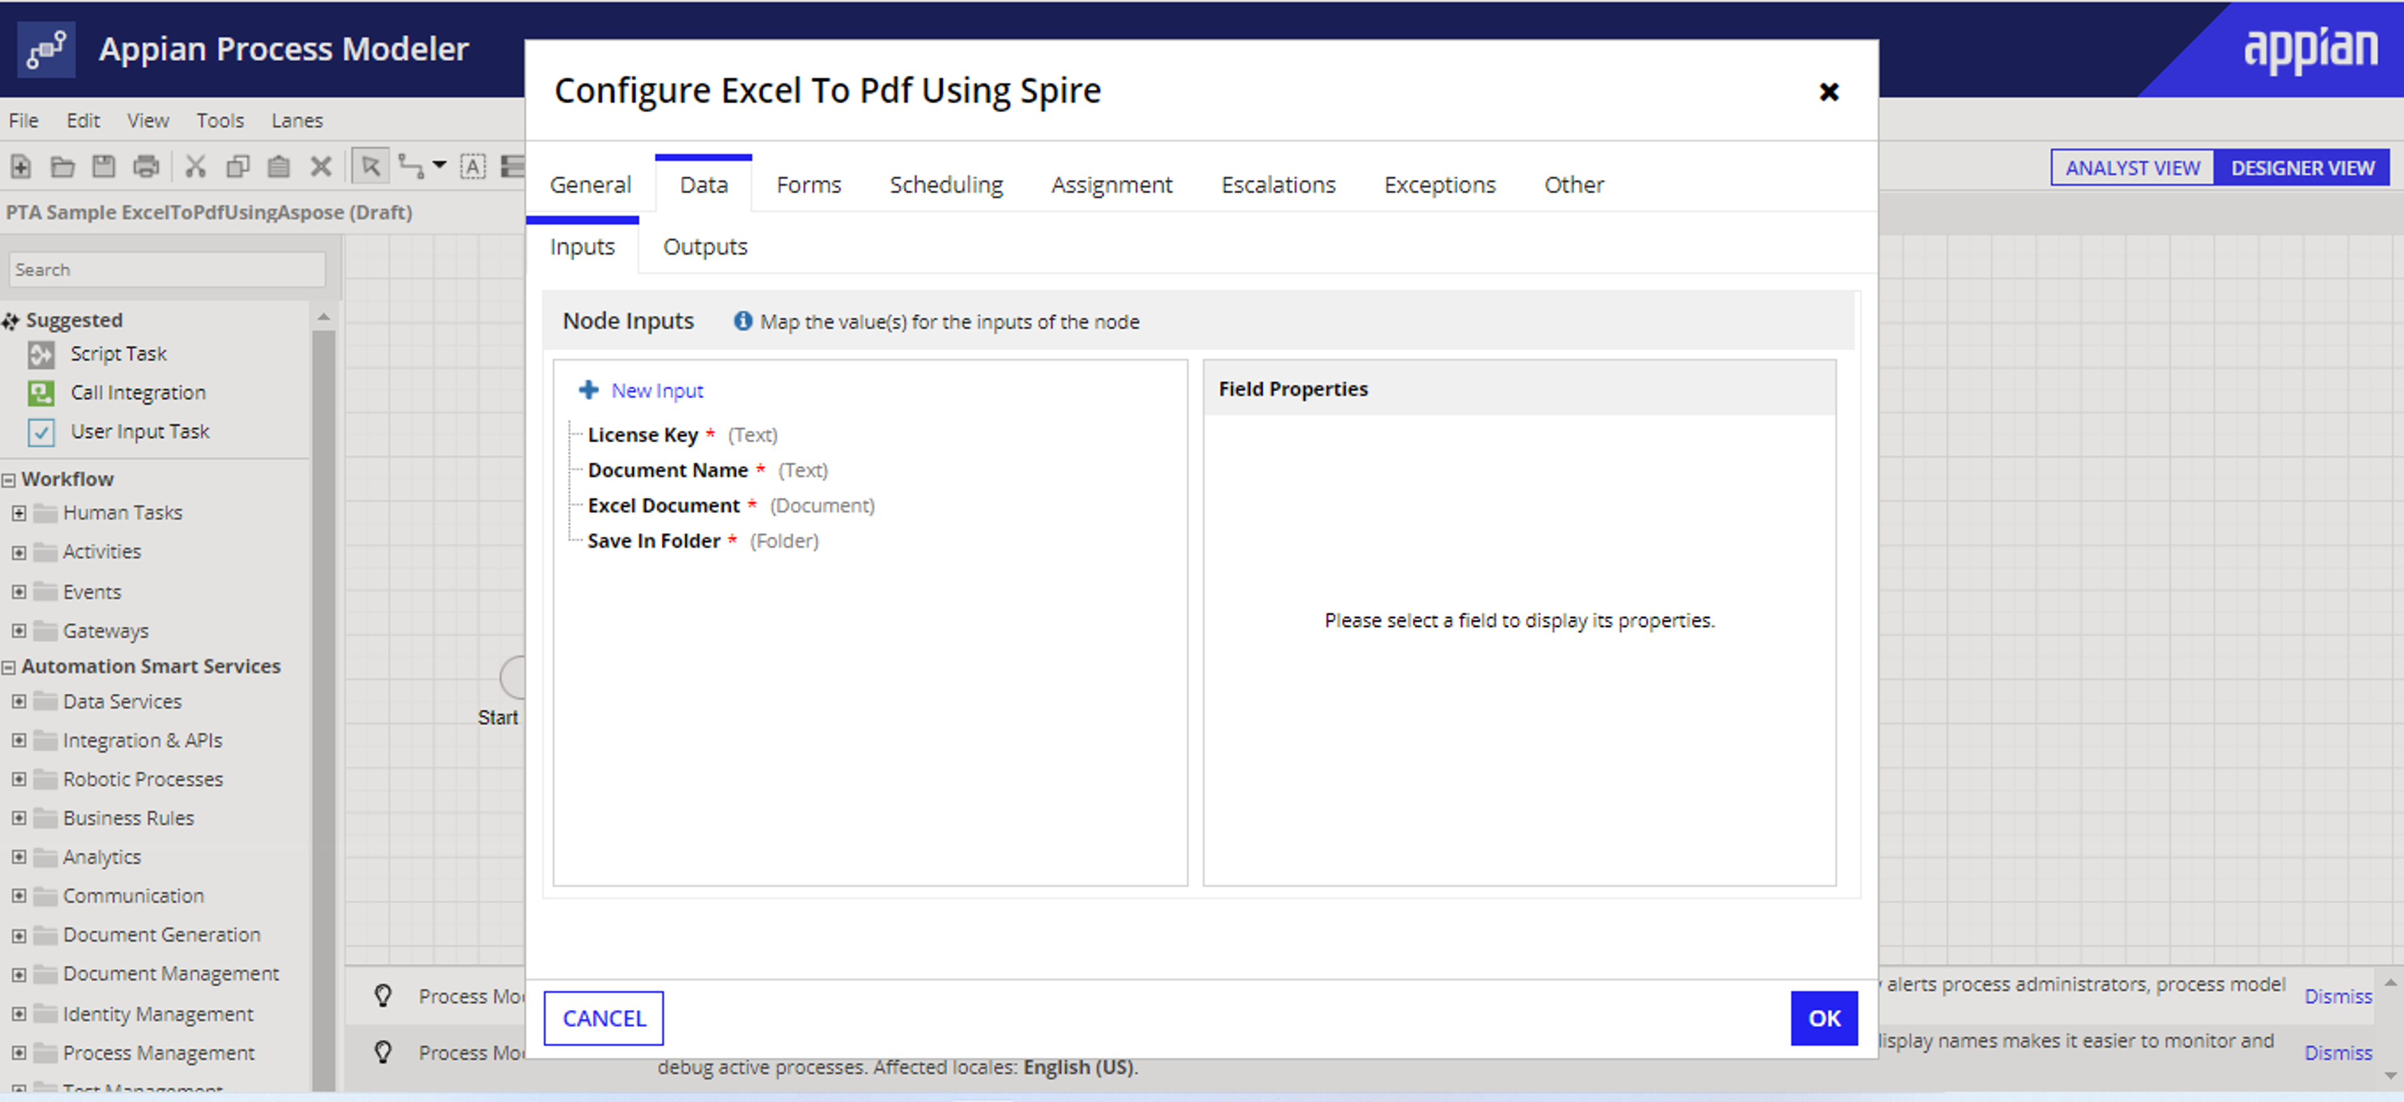This screenshot has height=1102, width=2404.
Task: Switch to ANALYST VIEW
Action: [x=2132, y=168]
